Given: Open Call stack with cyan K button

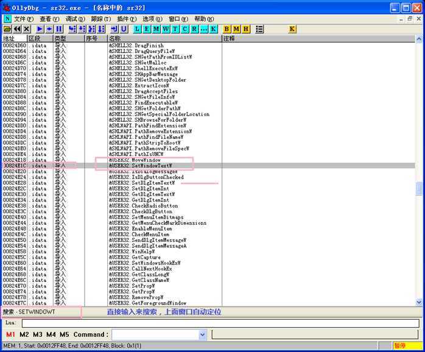Looking at the screenshot, I should point(213,29).
